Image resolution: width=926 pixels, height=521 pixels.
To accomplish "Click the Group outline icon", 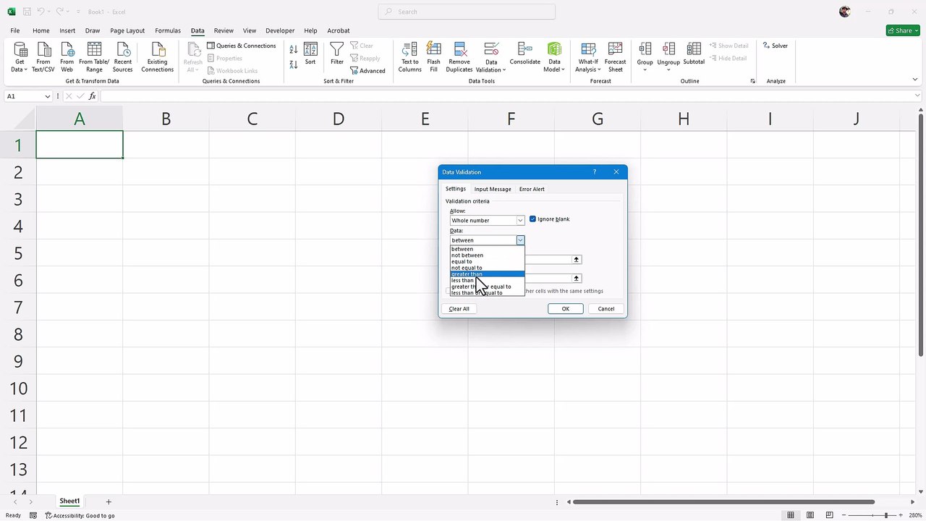I will pos(645,49).
